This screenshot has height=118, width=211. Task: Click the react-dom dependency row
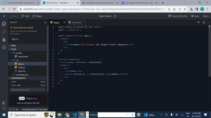(28, 85)
